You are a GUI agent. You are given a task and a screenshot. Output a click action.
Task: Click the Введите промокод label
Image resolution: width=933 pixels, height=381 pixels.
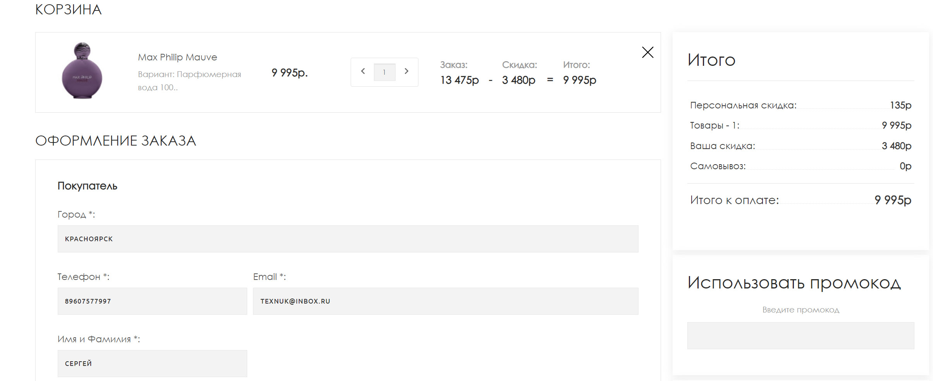(800, 310)
